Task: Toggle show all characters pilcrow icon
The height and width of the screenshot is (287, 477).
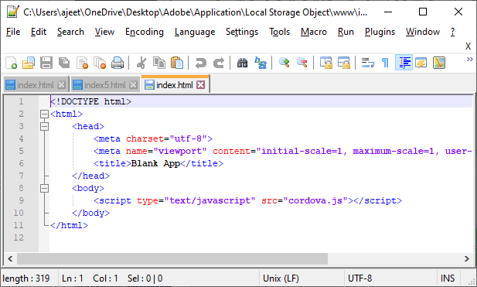Action: tap(385, 63)
